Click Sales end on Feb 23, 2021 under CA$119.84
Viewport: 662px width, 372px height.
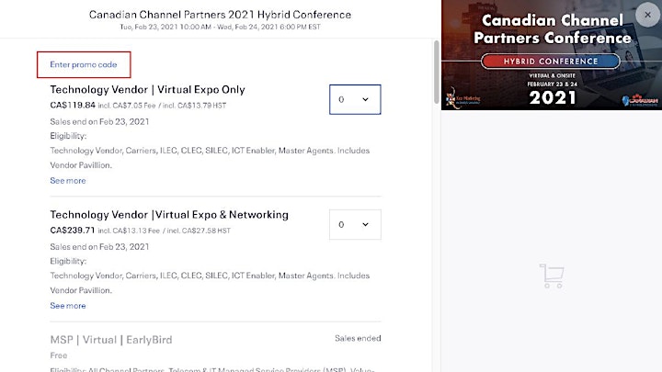[99, 121]
